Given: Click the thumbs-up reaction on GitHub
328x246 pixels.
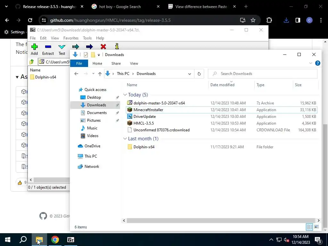Looking at the screenshot, I should [20, 183].
